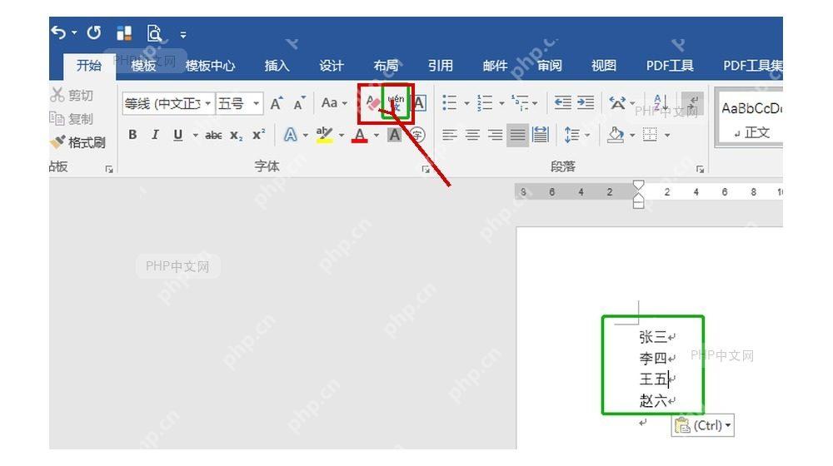Viewport: 833px width, 466px height.
Task: Apply red font color
Action: (x=360, y=135)
